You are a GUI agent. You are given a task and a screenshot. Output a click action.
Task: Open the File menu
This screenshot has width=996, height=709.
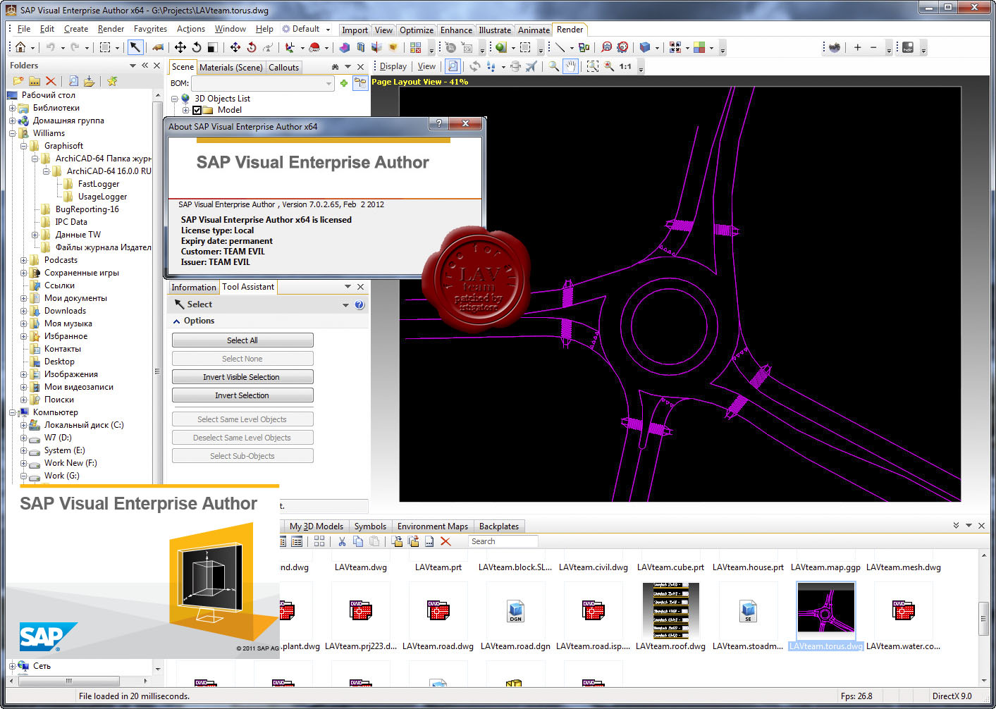click(x=24, y=29)
